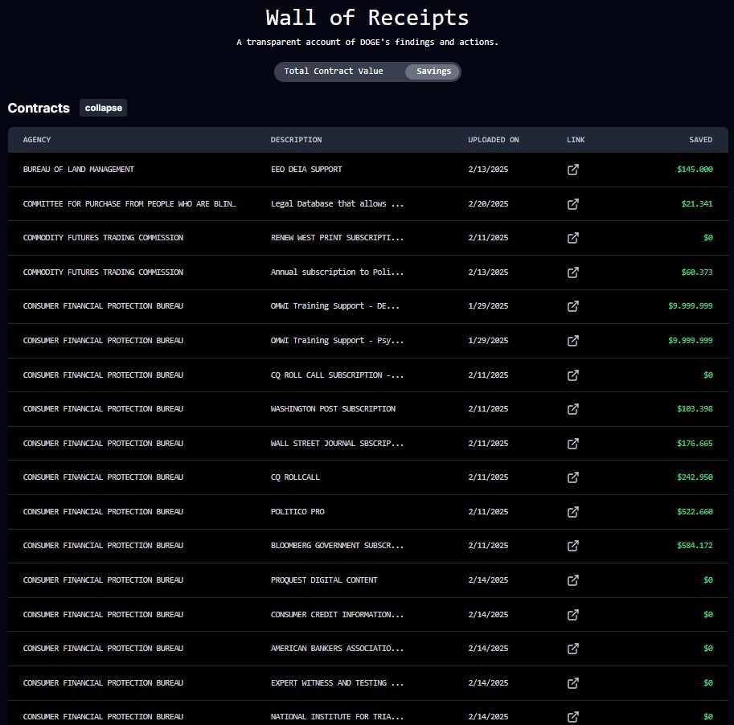Open external link icon for Legal Database row
This screenshot has width=734, height=725.
[573, 204]
